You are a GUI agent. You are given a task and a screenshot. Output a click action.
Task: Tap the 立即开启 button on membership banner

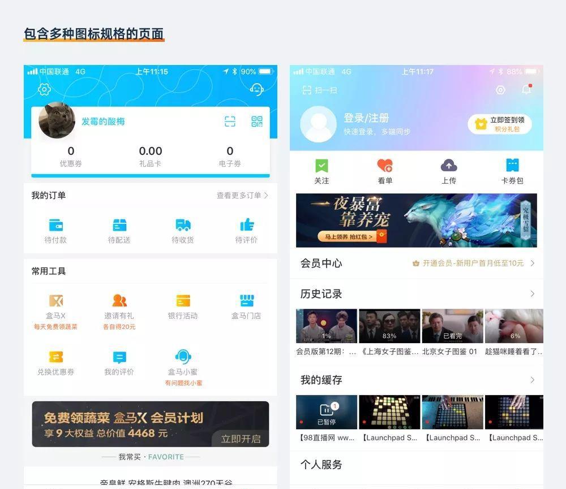pyautogui.click(x=241, y=439)
